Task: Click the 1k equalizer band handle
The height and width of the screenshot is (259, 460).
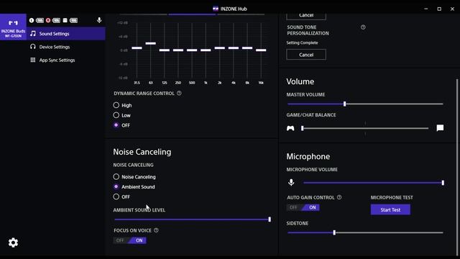Action: click(x=206, y=50)
